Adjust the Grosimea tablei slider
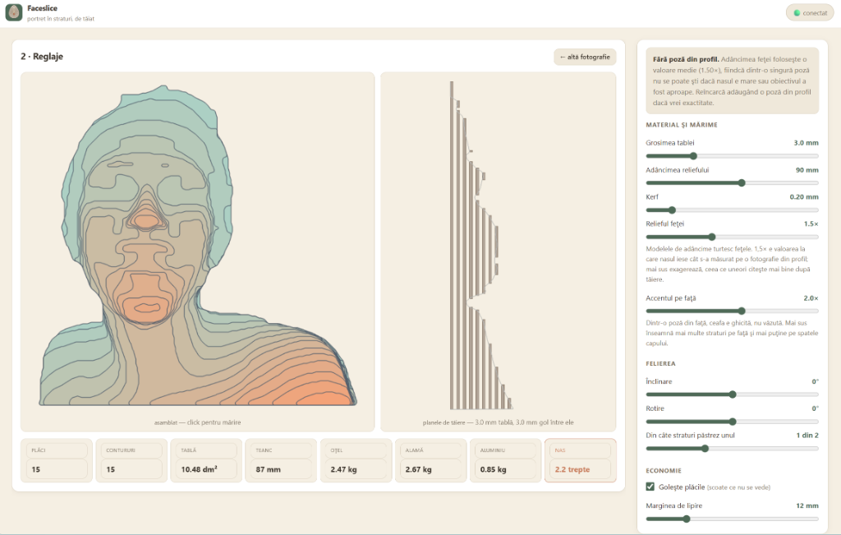 pyautogui.click(x=732, y=156)
